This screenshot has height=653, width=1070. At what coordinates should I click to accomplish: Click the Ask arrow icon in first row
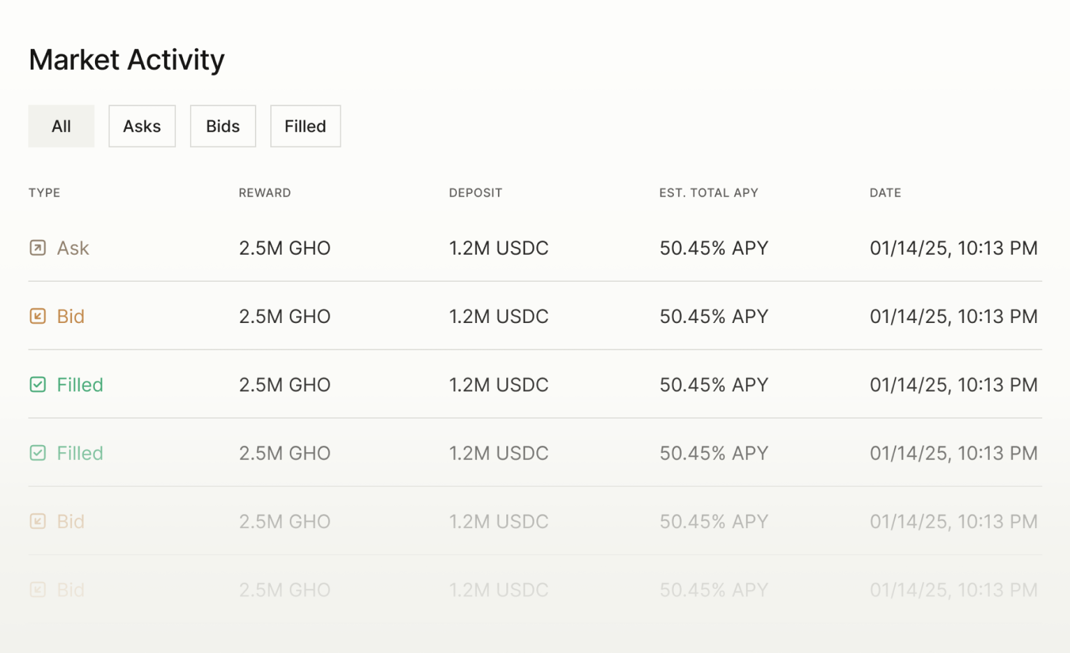[38, 248]
